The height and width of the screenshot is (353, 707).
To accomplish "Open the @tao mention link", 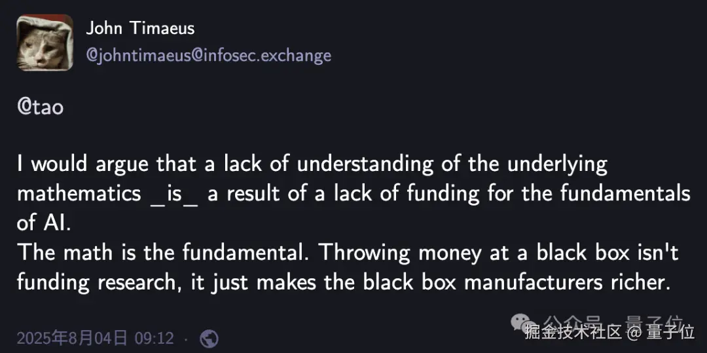I will tap(40, 107).
